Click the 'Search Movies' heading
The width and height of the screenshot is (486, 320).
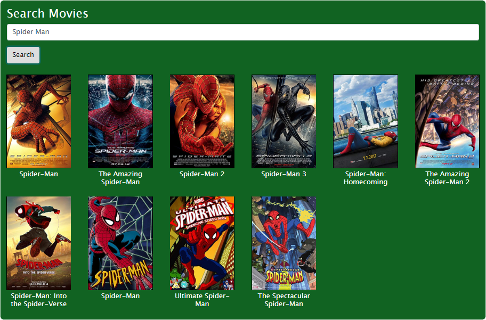[x=47, y=14]
